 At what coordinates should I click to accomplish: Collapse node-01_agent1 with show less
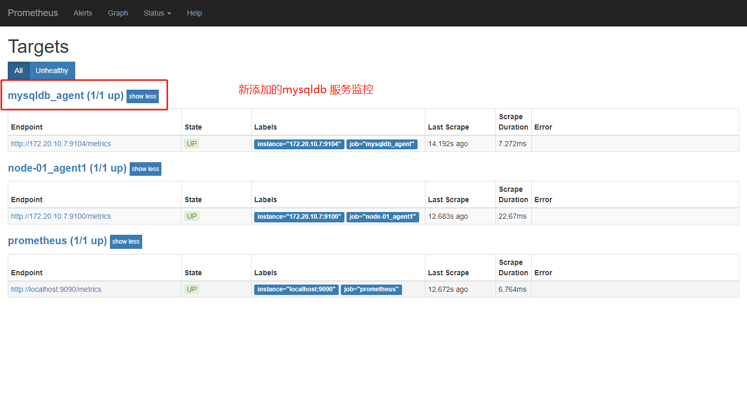pyautogui.click(x=145, y=169)
